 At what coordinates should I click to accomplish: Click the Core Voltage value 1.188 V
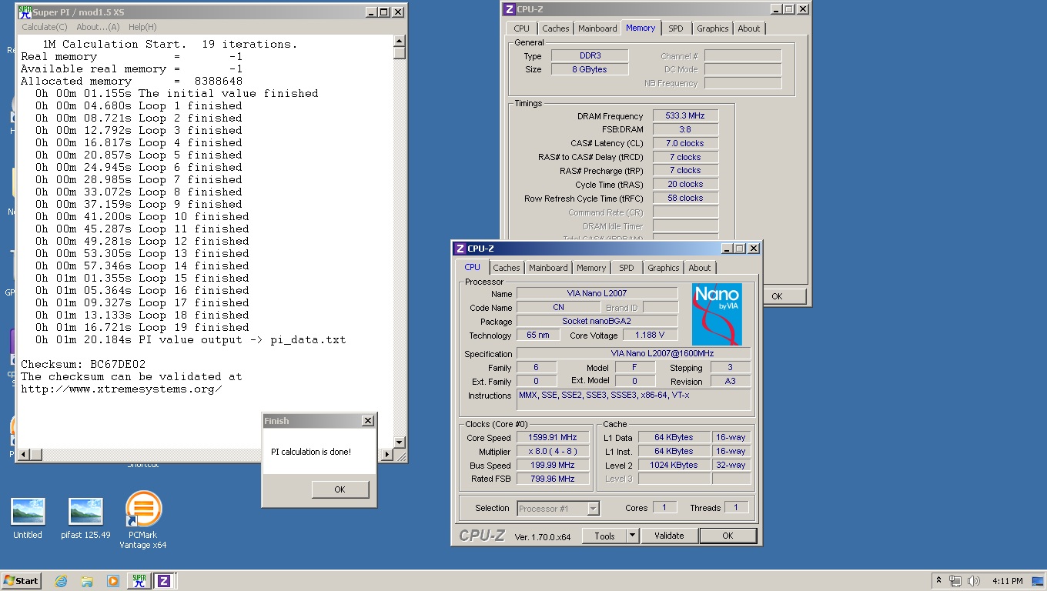click(651, 335)
